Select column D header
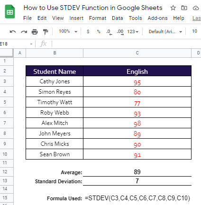This screenshot has height=205, width=201. tap(196, 53)
